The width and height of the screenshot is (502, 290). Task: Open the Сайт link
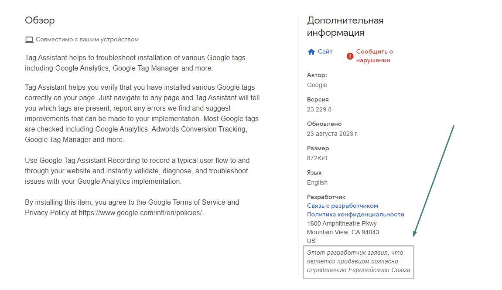(325, 51)
